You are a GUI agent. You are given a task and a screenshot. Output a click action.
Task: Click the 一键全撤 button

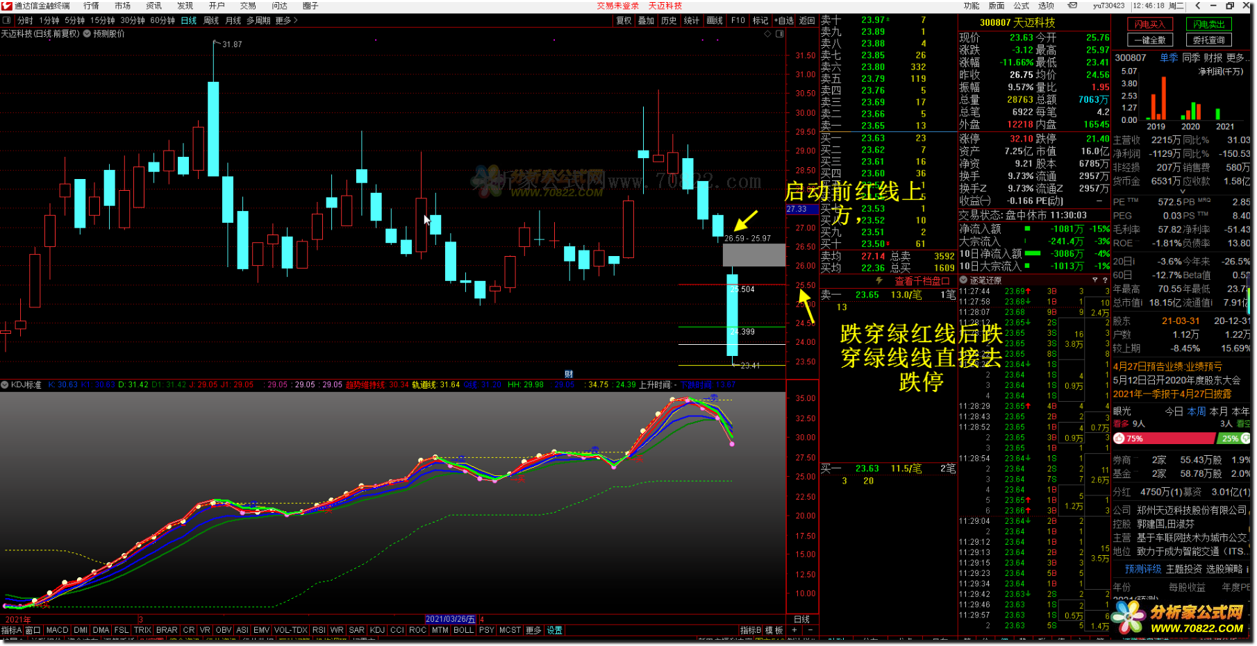tap(1150, 40)
